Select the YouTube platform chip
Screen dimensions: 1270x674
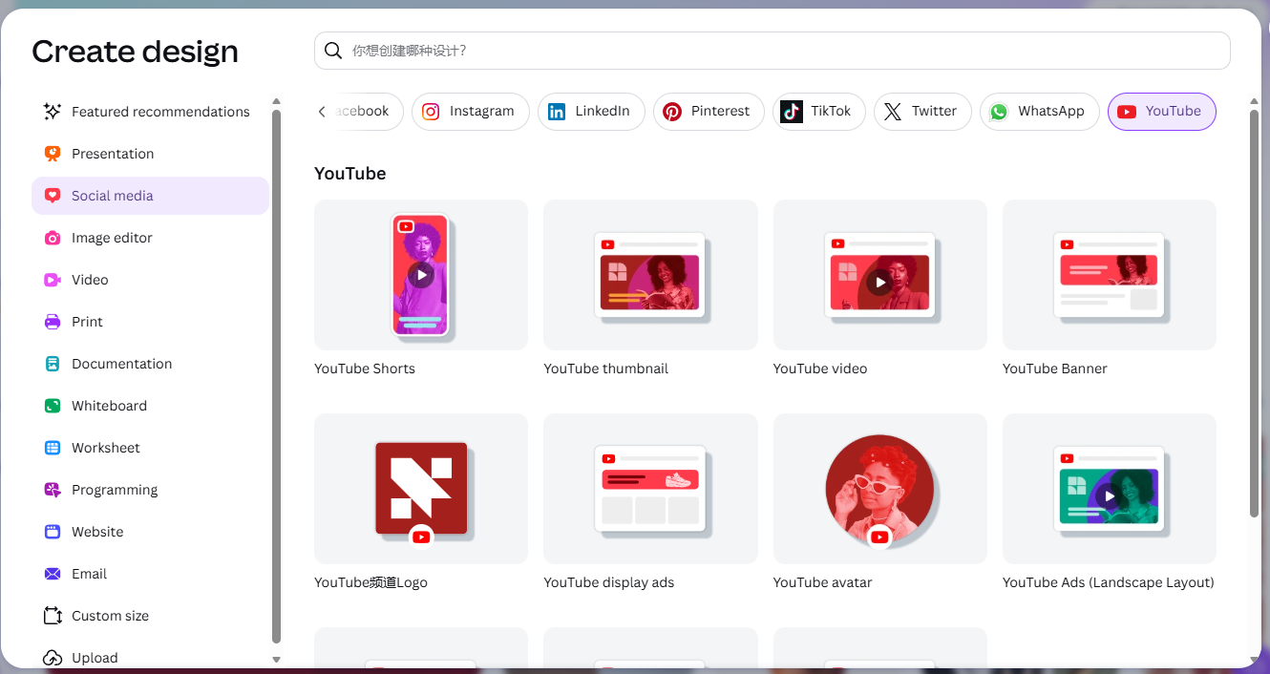pyautogui.click(x=1162, y=112)
